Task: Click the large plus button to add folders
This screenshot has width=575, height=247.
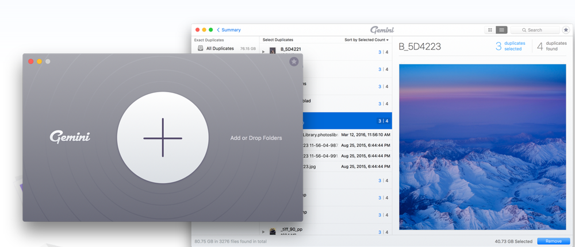Action: pos(163,138)
